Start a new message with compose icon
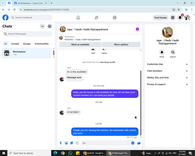This screenshot has width=195, height=156. pos(50,26)
